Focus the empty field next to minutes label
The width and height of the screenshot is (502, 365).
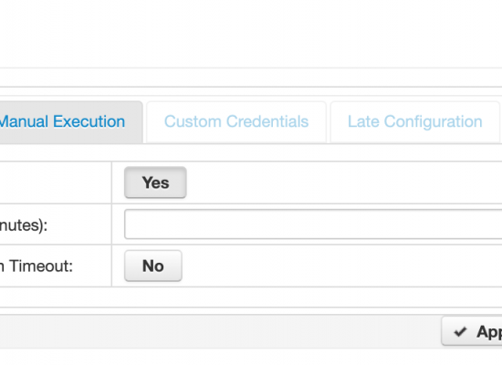[x=313, y=224]
